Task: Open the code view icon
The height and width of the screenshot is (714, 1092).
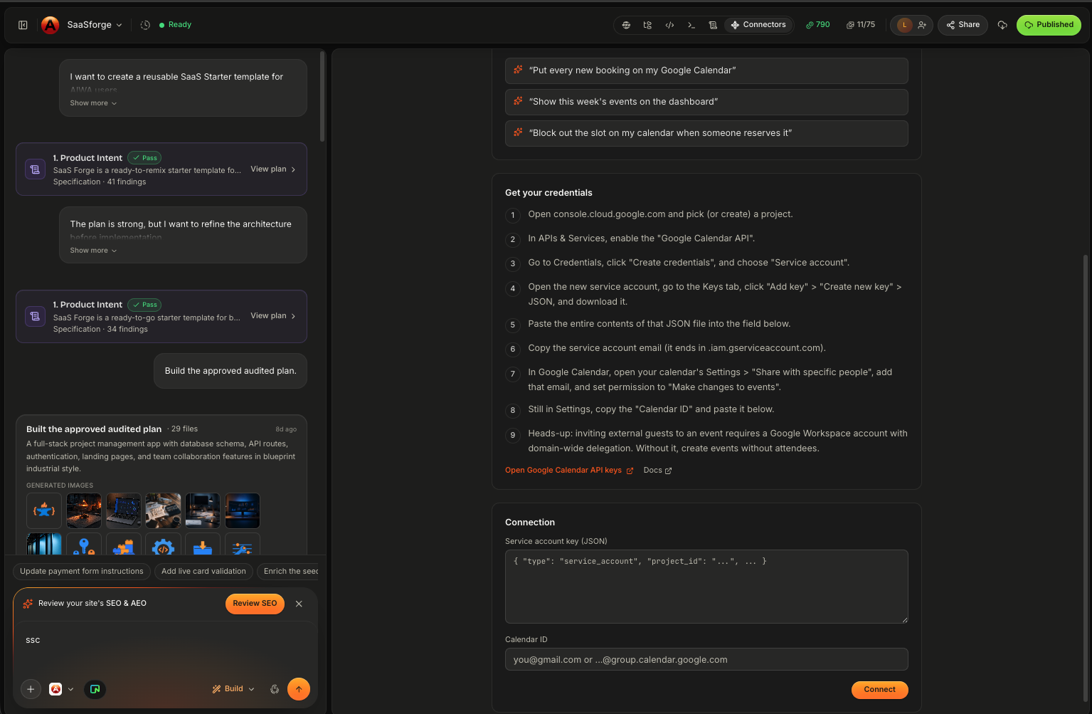Action: [669, 25]
